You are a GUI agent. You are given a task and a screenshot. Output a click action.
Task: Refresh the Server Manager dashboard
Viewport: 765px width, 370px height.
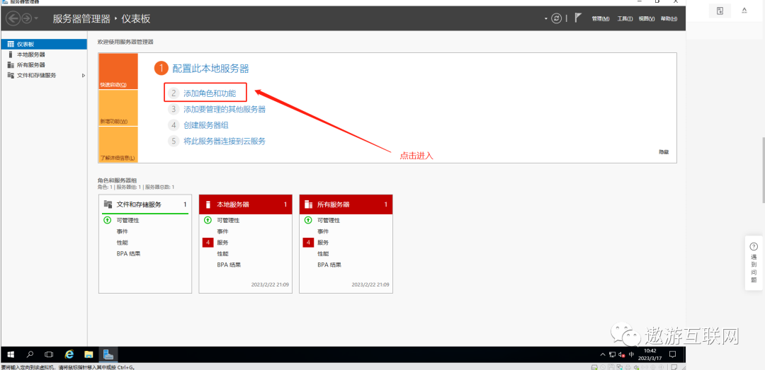tap(557, 18)
